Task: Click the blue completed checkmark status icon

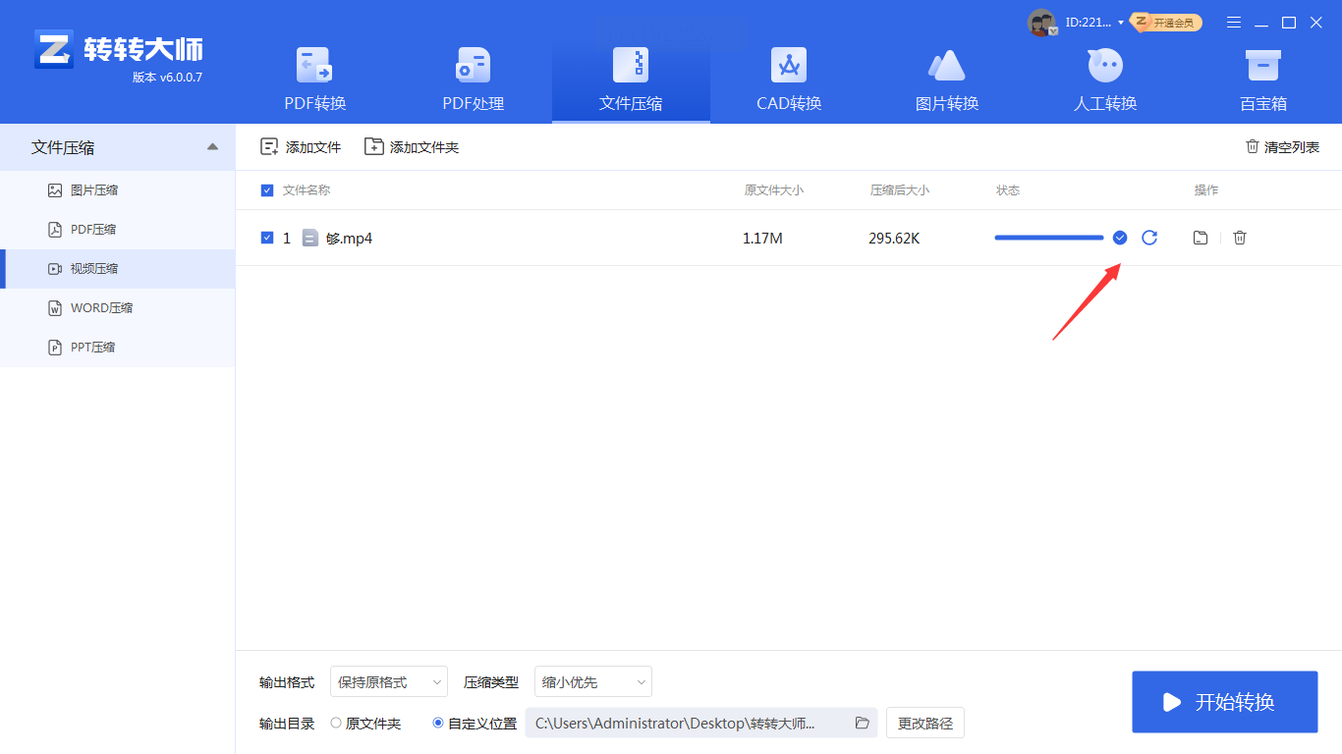Action: pos(1120,238)
